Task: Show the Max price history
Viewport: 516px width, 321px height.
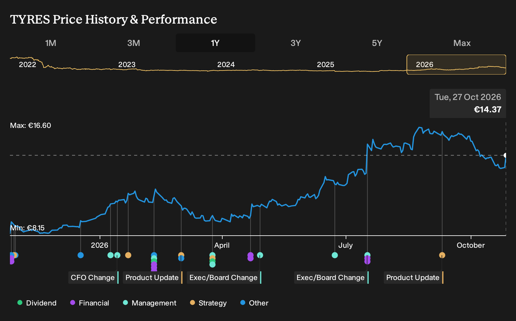Action: pos(462,43)
